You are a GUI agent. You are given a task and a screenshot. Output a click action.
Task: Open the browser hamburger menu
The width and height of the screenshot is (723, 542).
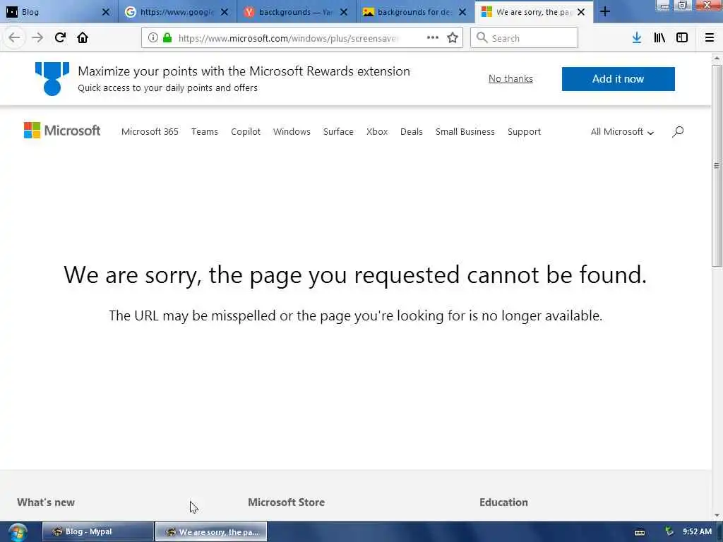point(709,38)
